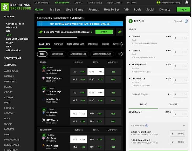This screenshot has height=151, width=192.
Task: Open the 1st Inning tab
Action: click(93, 44)
